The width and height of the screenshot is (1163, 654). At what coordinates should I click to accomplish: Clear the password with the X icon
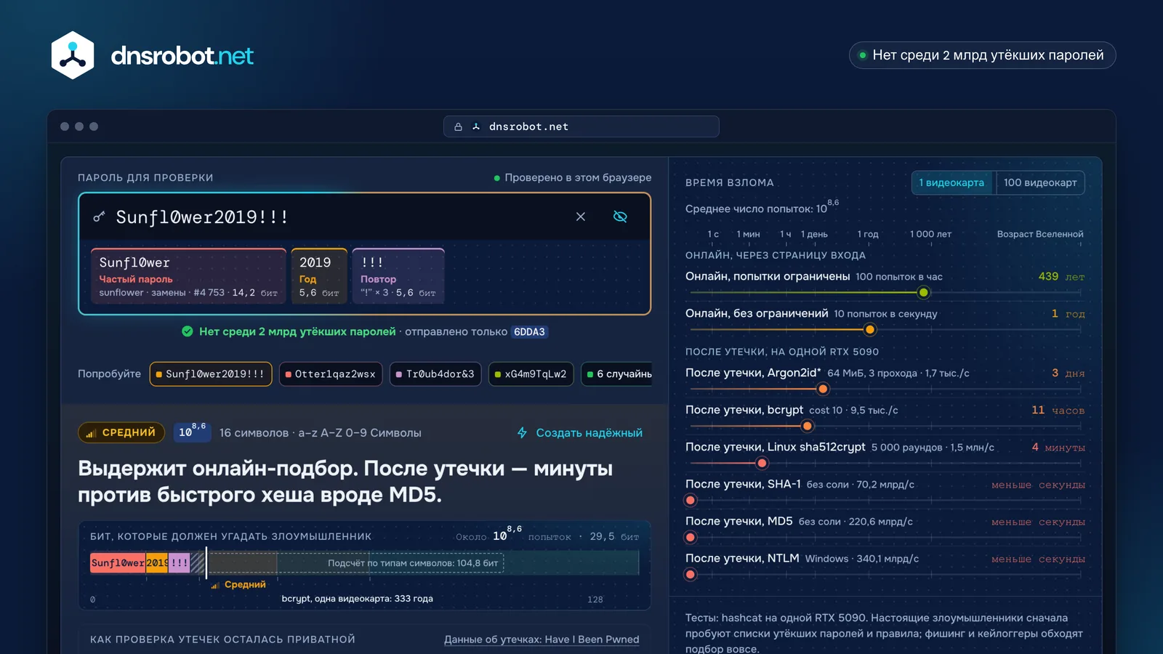coord(581,217)
